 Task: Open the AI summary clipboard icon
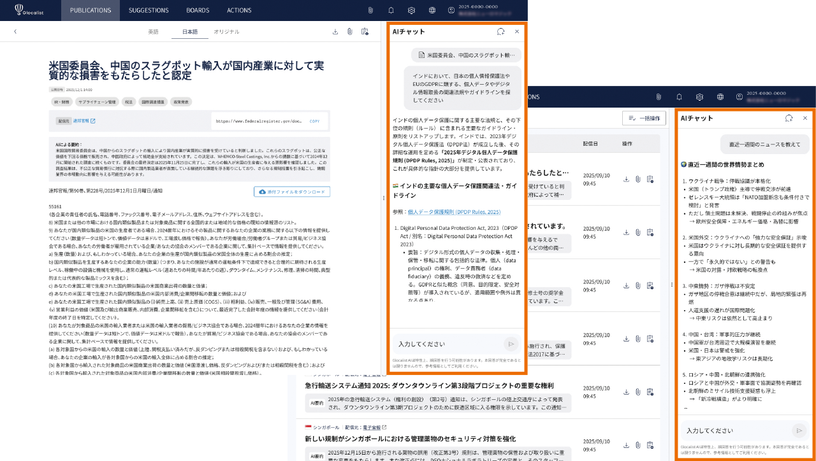point(365,31)
